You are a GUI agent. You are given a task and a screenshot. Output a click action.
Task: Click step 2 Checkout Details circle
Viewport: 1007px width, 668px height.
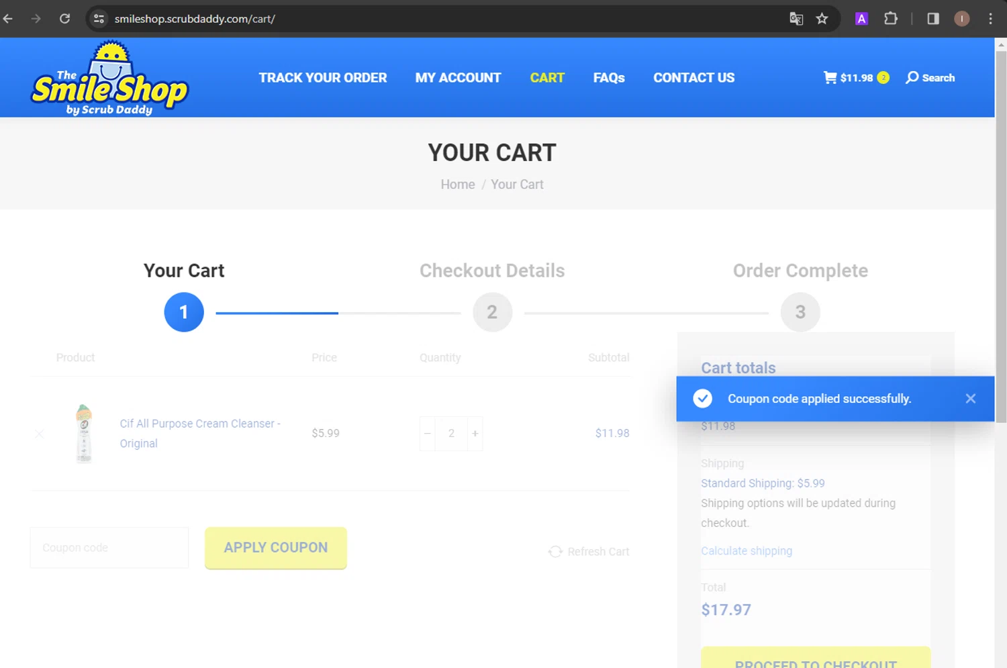click(492, 312)
